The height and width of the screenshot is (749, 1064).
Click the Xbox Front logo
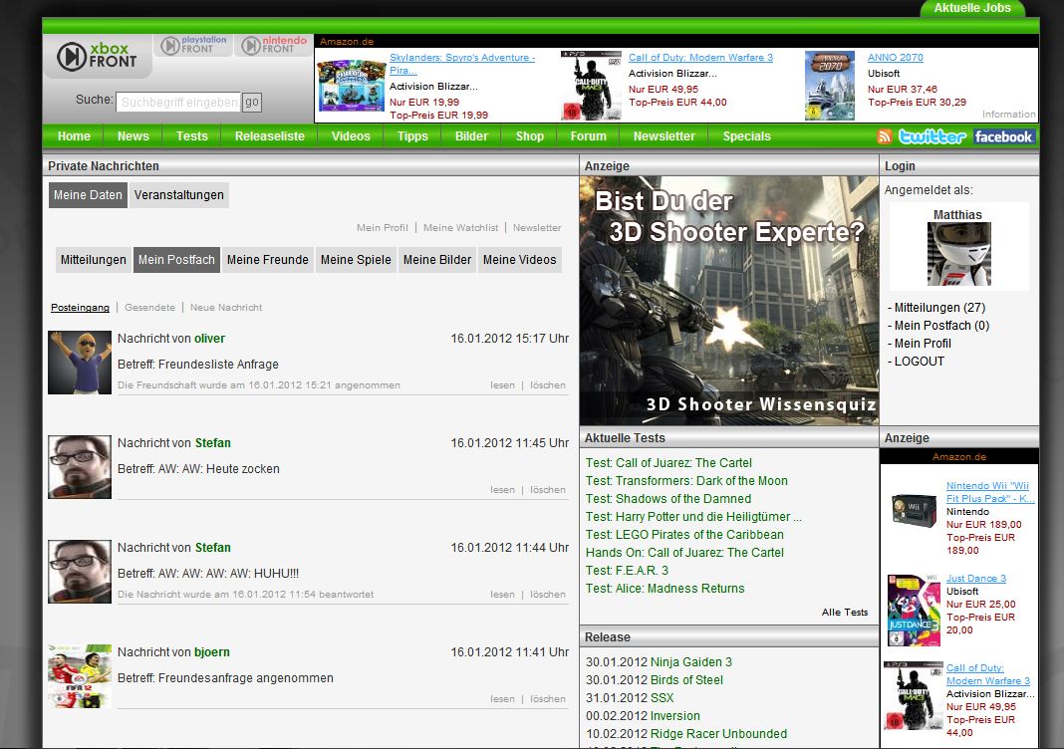click(x=97, y=56)
